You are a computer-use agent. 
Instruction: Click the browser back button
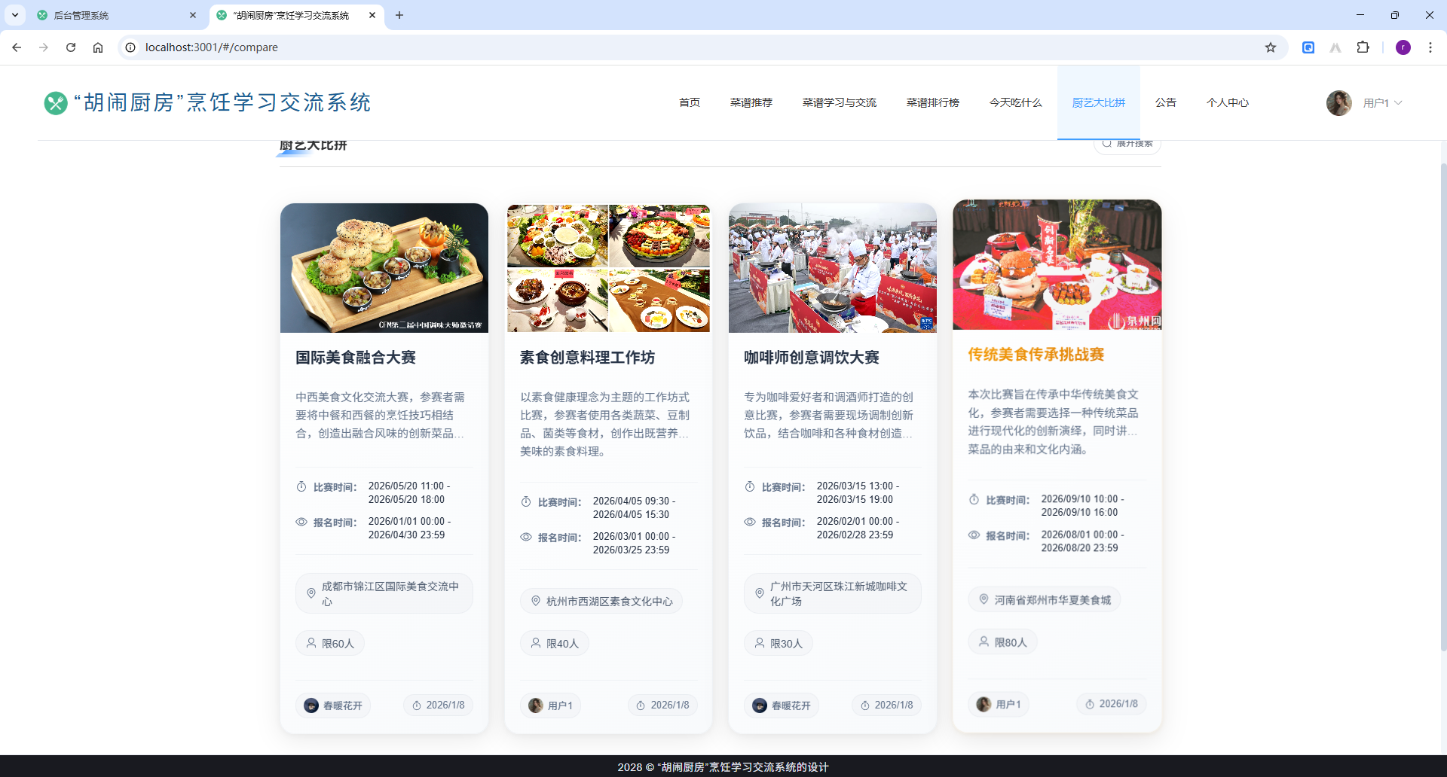coord(17,47)
